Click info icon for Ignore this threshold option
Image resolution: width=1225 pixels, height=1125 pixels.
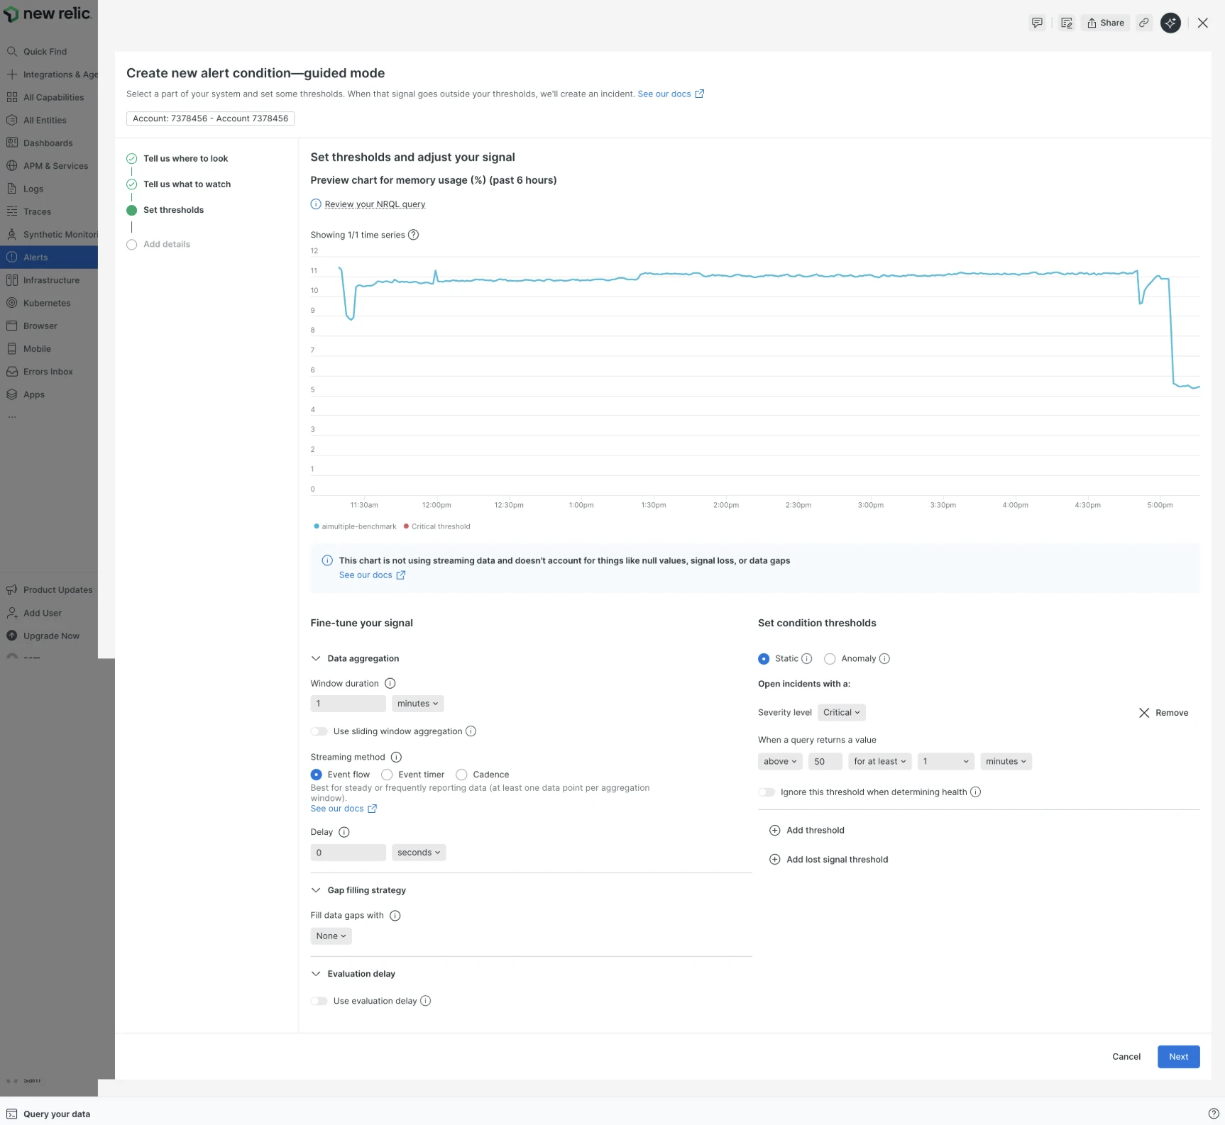pos(975,792)
